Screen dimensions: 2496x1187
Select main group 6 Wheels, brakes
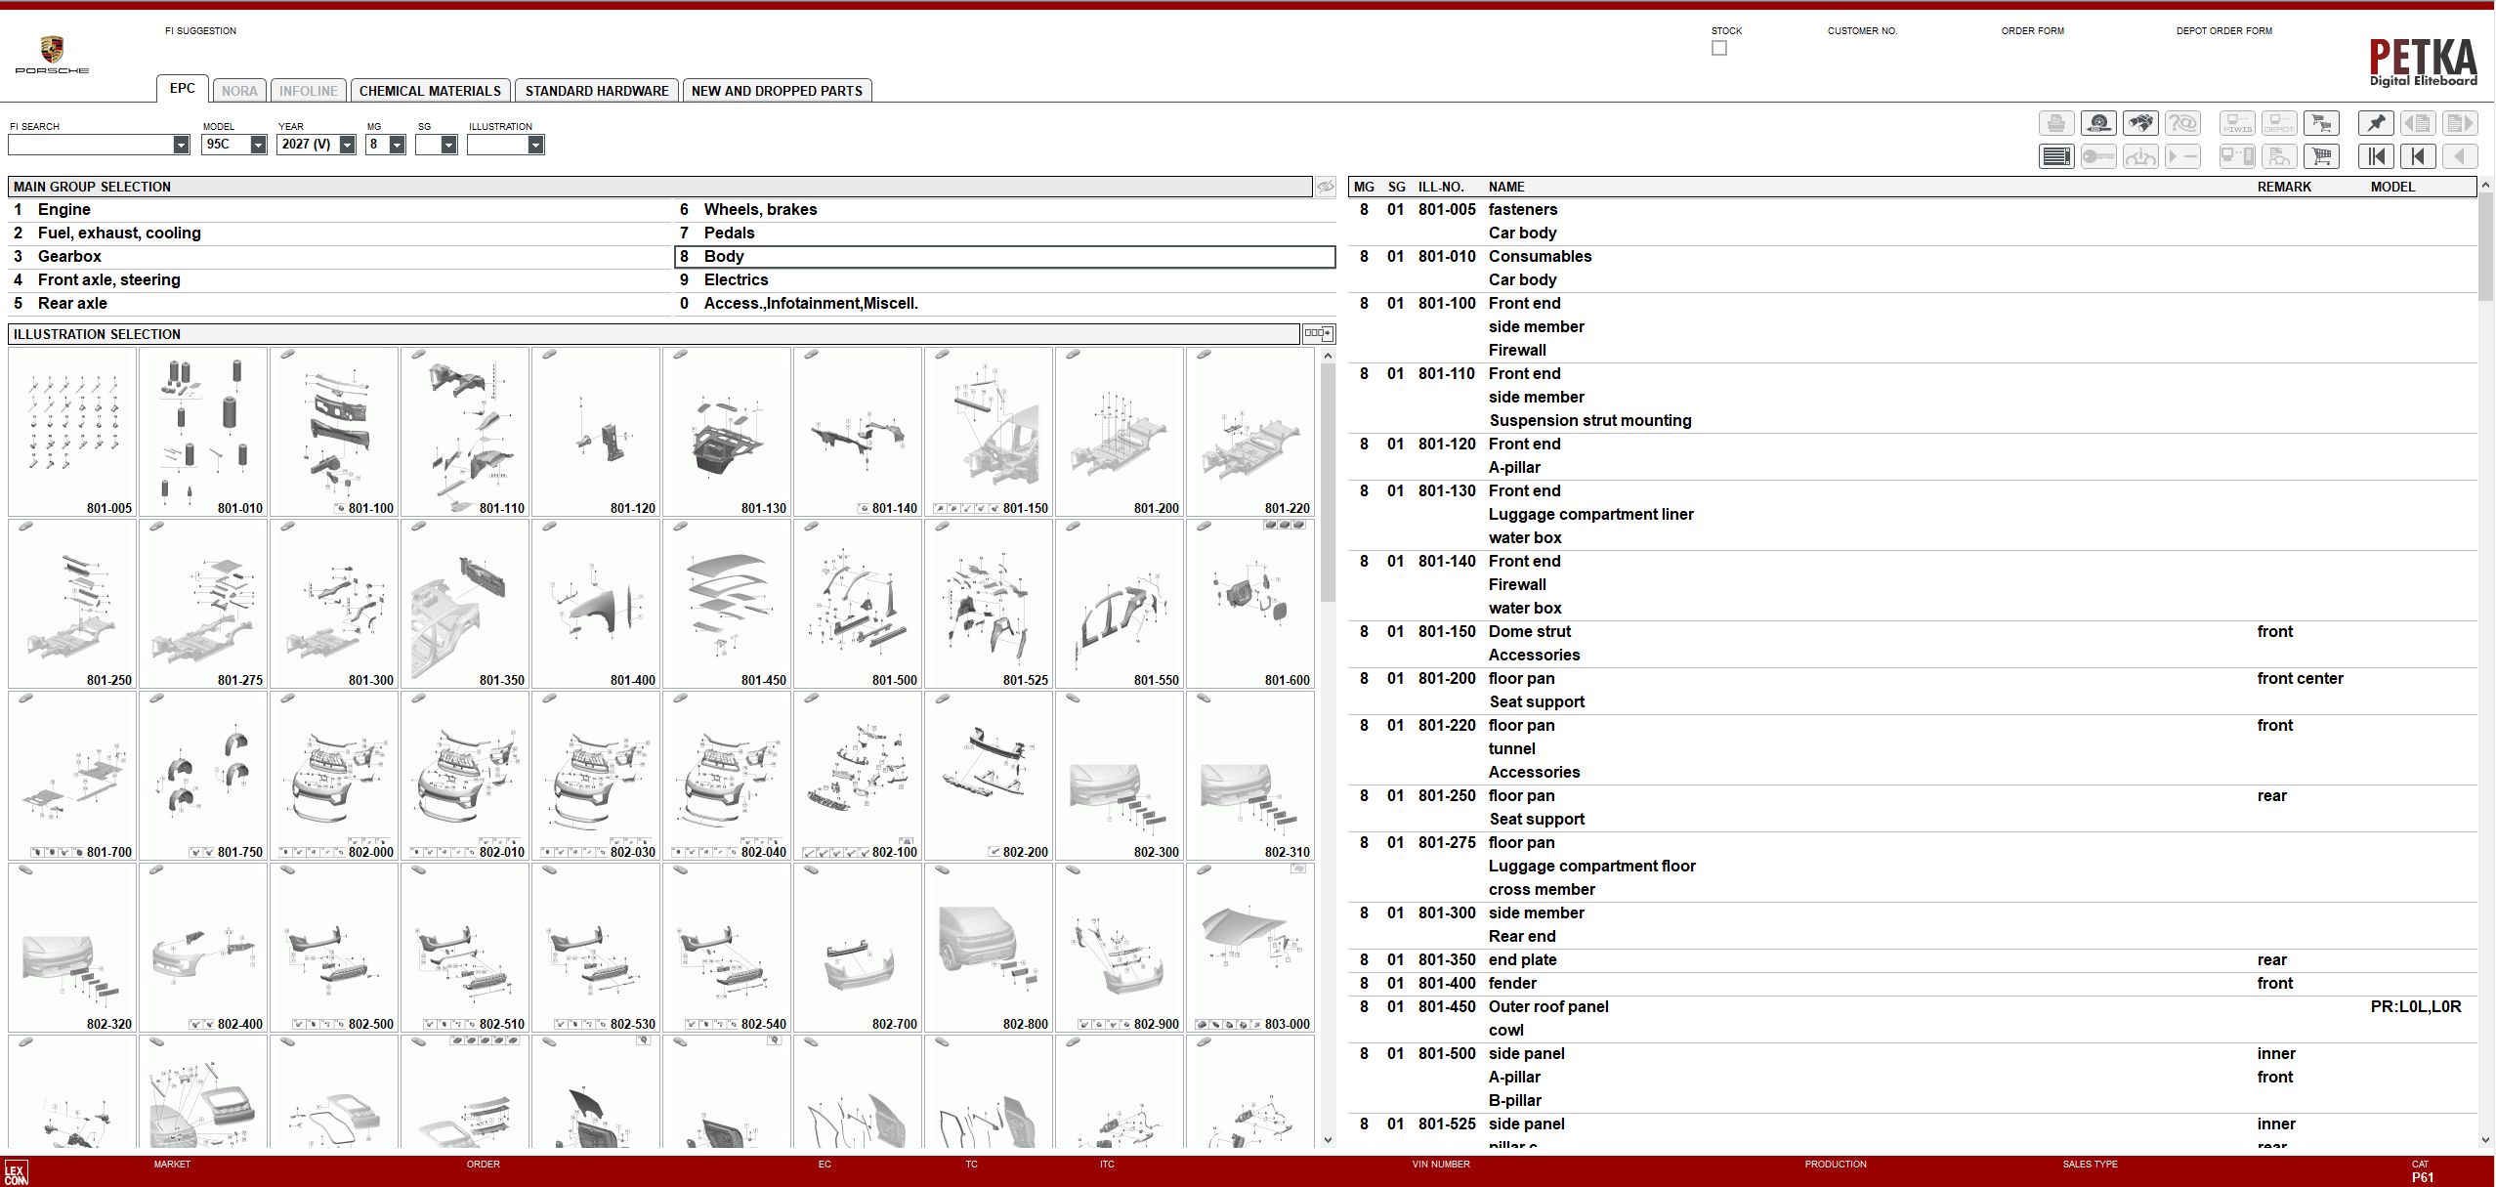(1005, 209)
